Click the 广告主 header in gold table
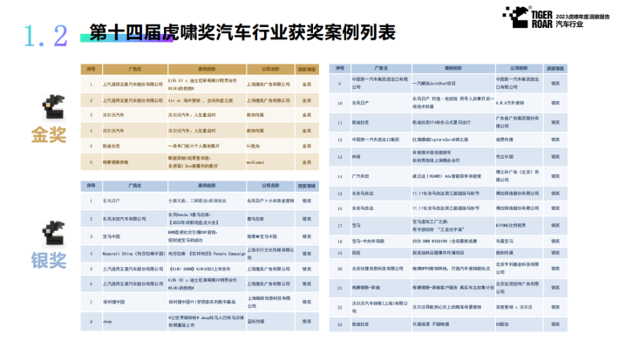Viewport: 619px width, 348px height. click(x=135, y=69)
